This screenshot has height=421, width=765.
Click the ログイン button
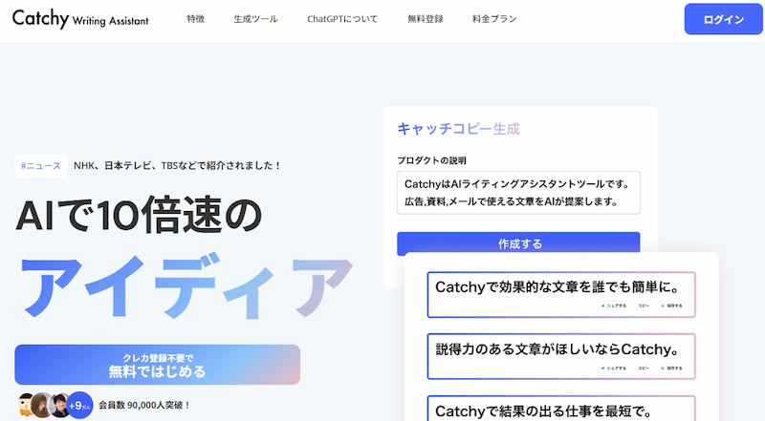[x=724, y=19]
